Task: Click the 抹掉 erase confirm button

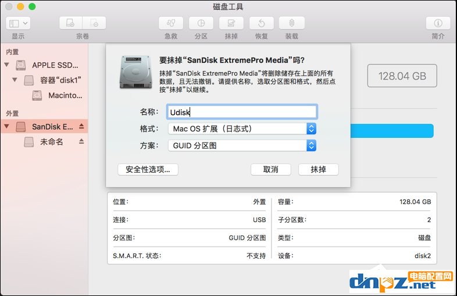Action: point(318,169)
